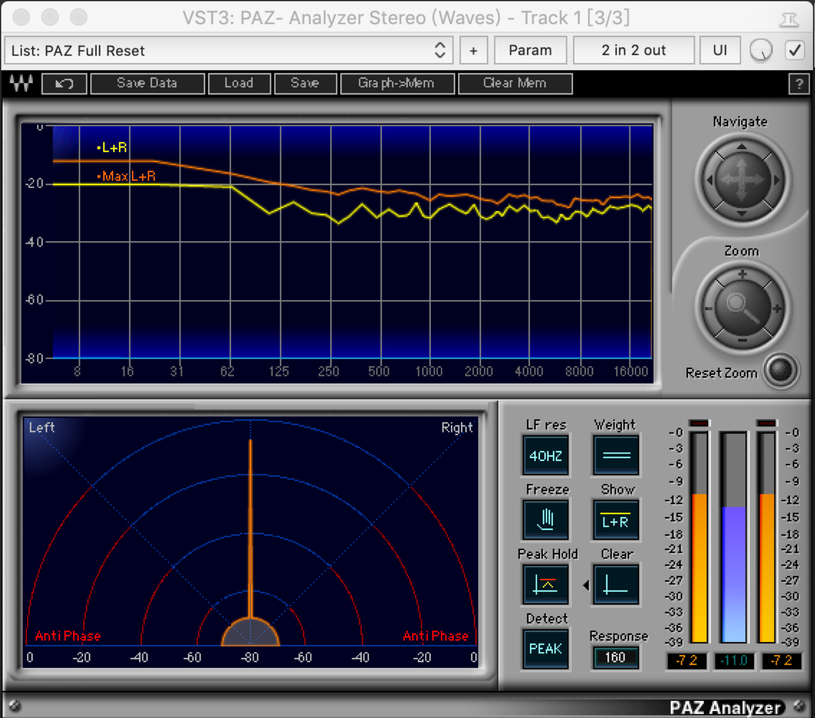Open the Param menu

(530, 51)
